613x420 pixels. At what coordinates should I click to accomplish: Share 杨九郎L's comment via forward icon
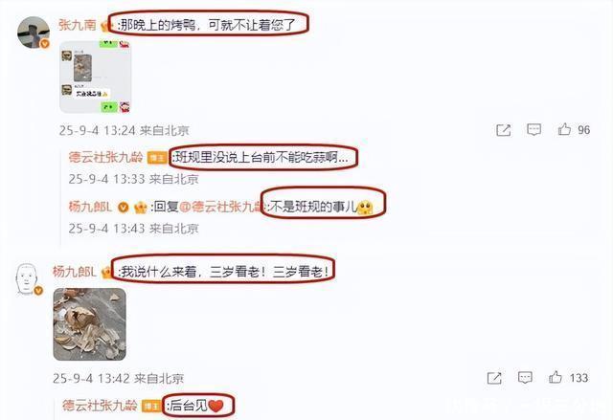(x=494, y=378)
